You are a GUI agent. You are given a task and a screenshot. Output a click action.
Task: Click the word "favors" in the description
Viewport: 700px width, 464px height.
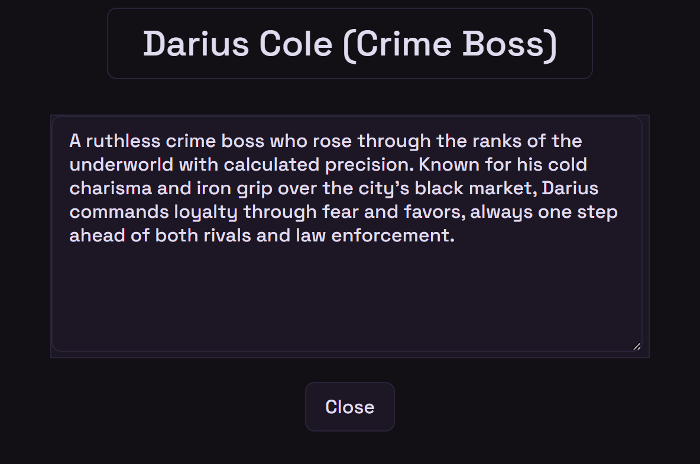click(433, 212)
